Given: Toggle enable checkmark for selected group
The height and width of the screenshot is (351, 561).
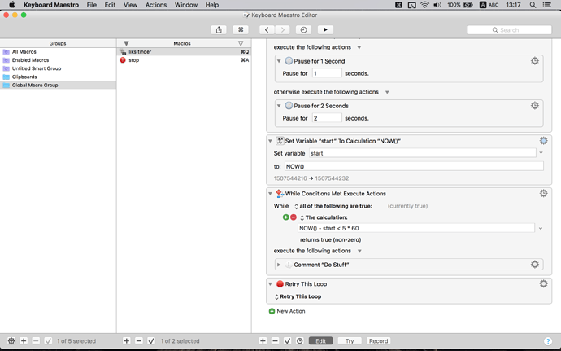Looking at the screenshot, I should click(x=48, y=341).
